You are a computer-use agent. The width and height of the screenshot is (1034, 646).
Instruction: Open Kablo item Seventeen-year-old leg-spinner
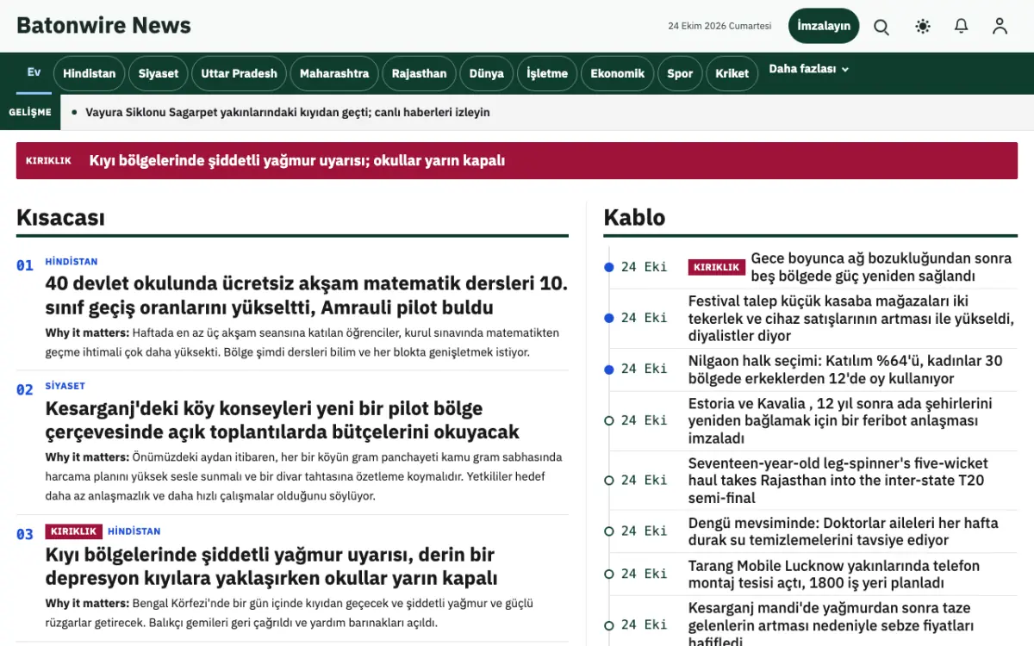(838, 481)
